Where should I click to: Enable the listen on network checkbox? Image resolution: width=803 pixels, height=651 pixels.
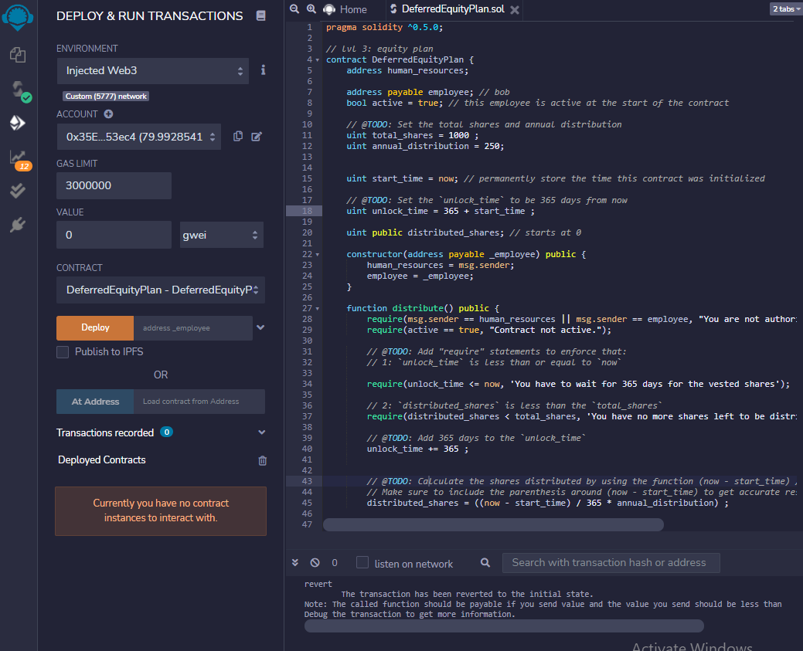pyautogui.click(x=362, y=562)
